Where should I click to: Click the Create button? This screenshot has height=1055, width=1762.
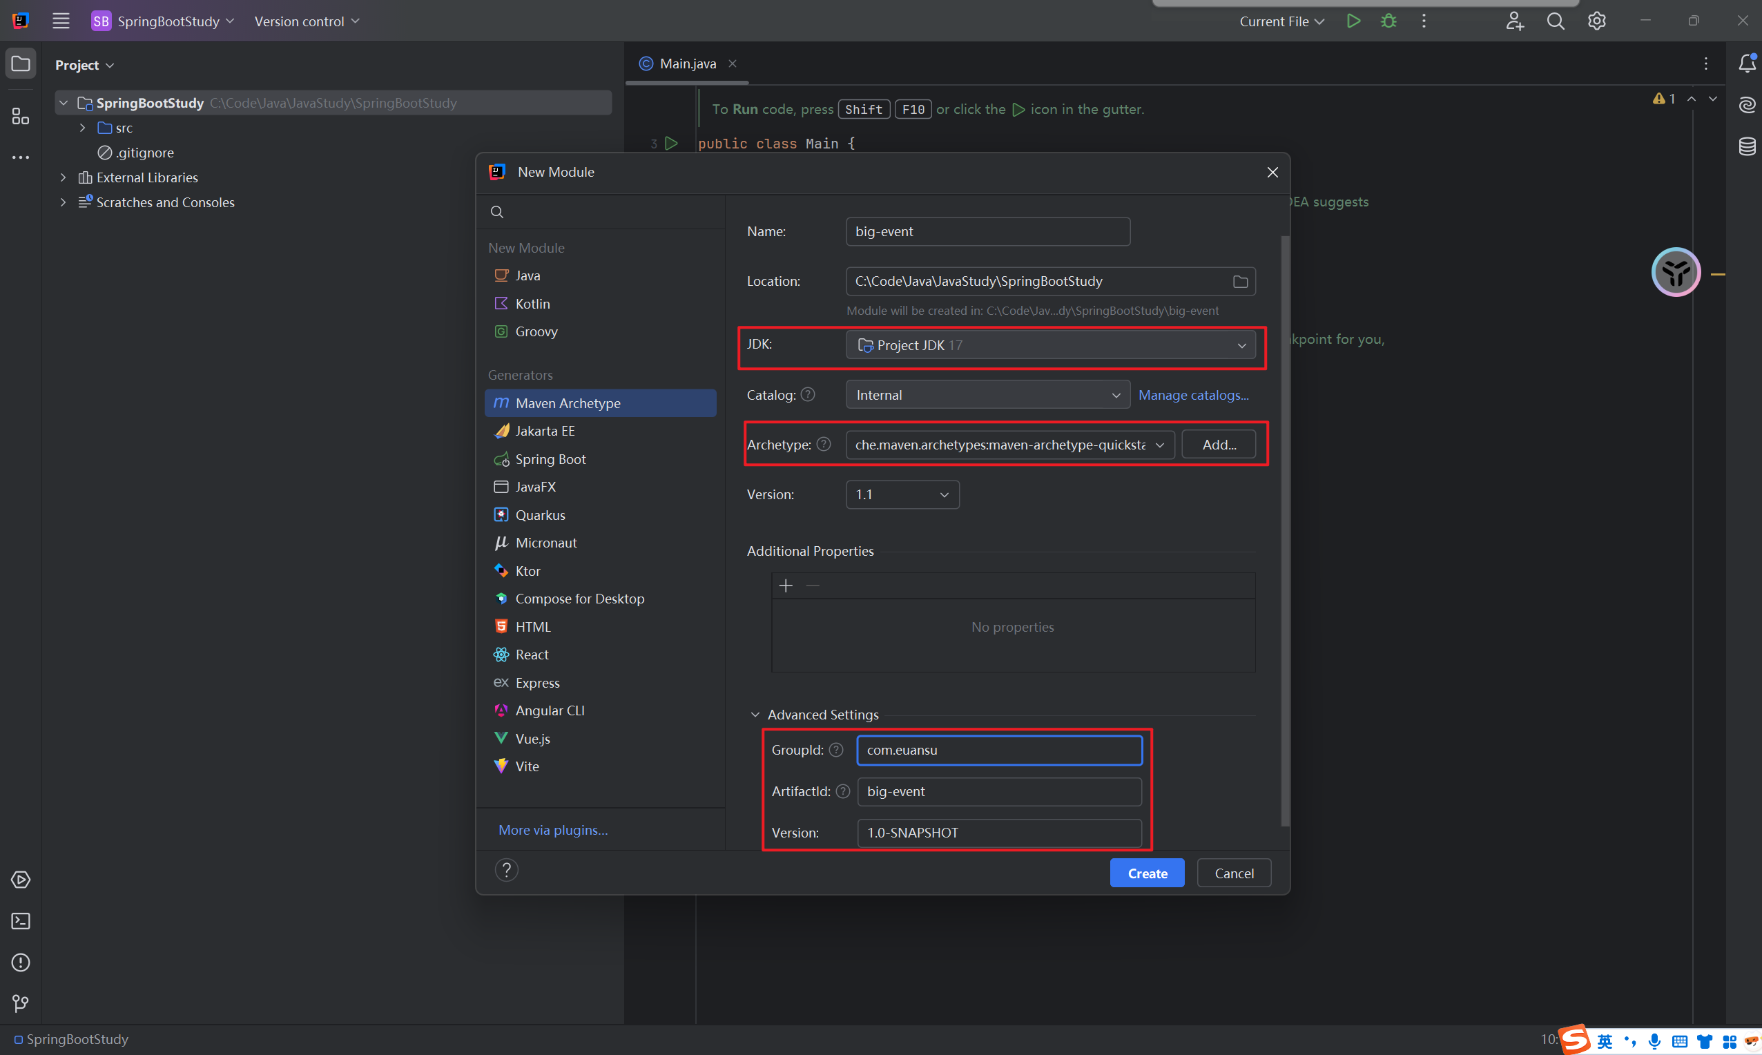1146,873
